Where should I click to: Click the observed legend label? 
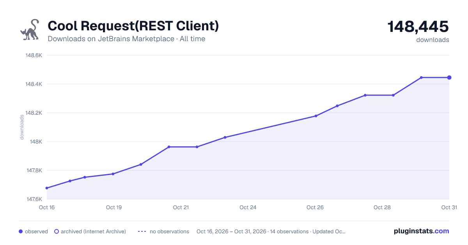tap(36, 231)
